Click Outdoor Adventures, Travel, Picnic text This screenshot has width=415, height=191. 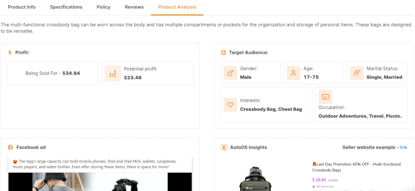[x=360, y=116]
